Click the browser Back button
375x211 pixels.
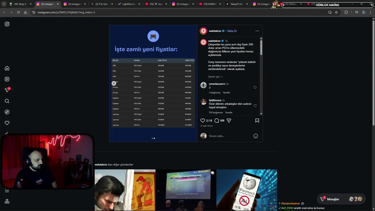(4, 12)
